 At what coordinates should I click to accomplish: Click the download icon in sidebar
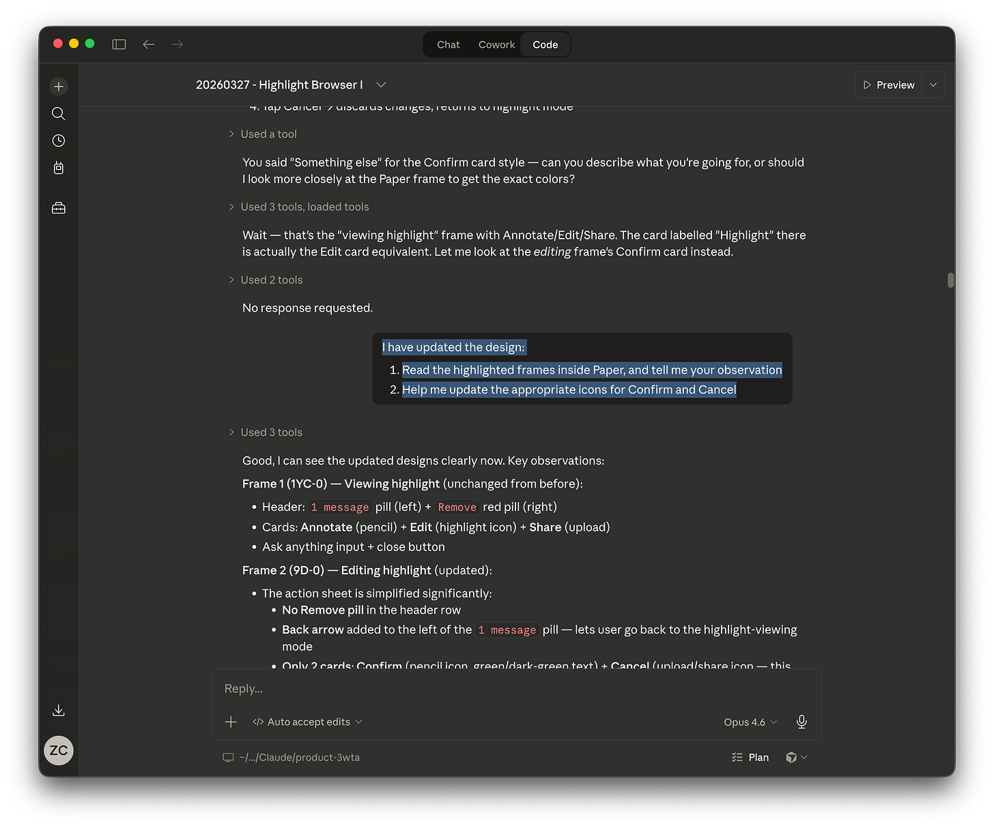pyautogui.click(x=59, y=710)
